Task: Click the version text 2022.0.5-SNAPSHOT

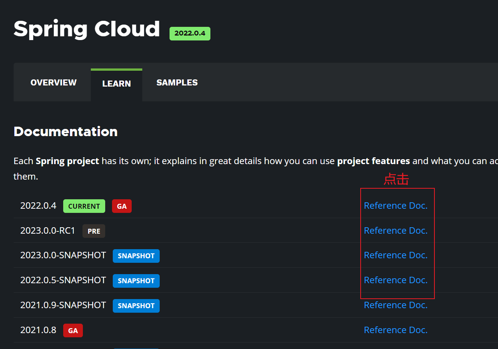Action: pyautogui.click(x=63, y=280)
